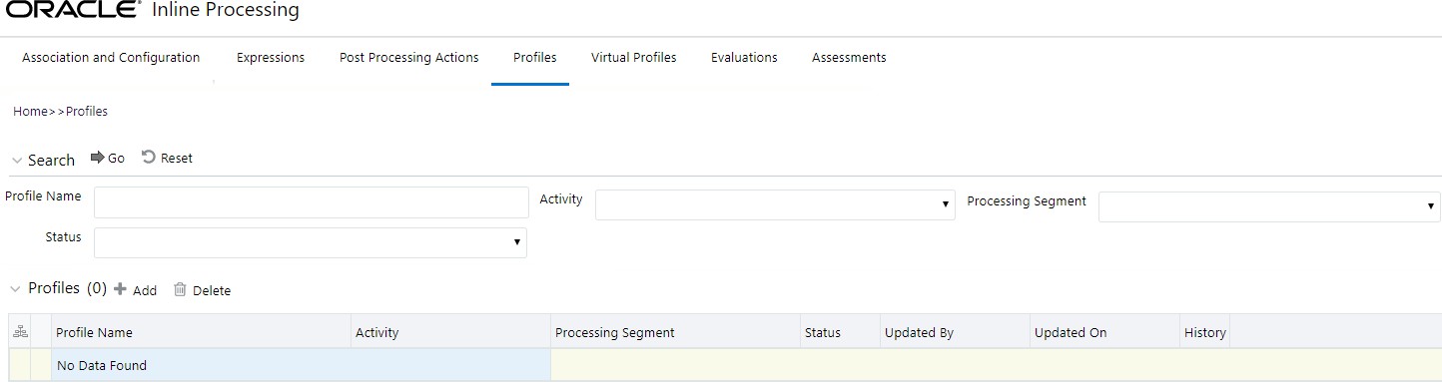Screen dimensions: 1442x382
Task: Sort by Processing Segment column header
Action: 615,333
